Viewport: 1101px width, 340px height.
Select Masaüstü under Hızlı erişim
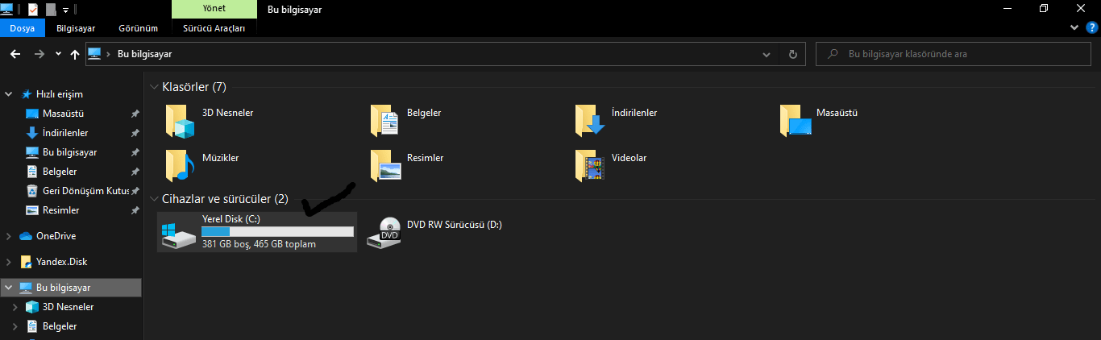[x=63, y=114]
